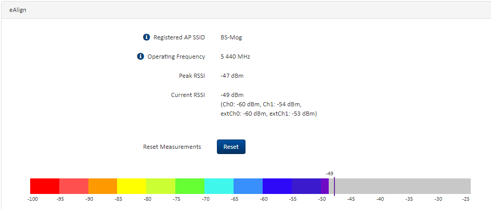Click the cyan segment of RSSI bar
This screenshot has height=209, width=491.
tap(219, 186)
